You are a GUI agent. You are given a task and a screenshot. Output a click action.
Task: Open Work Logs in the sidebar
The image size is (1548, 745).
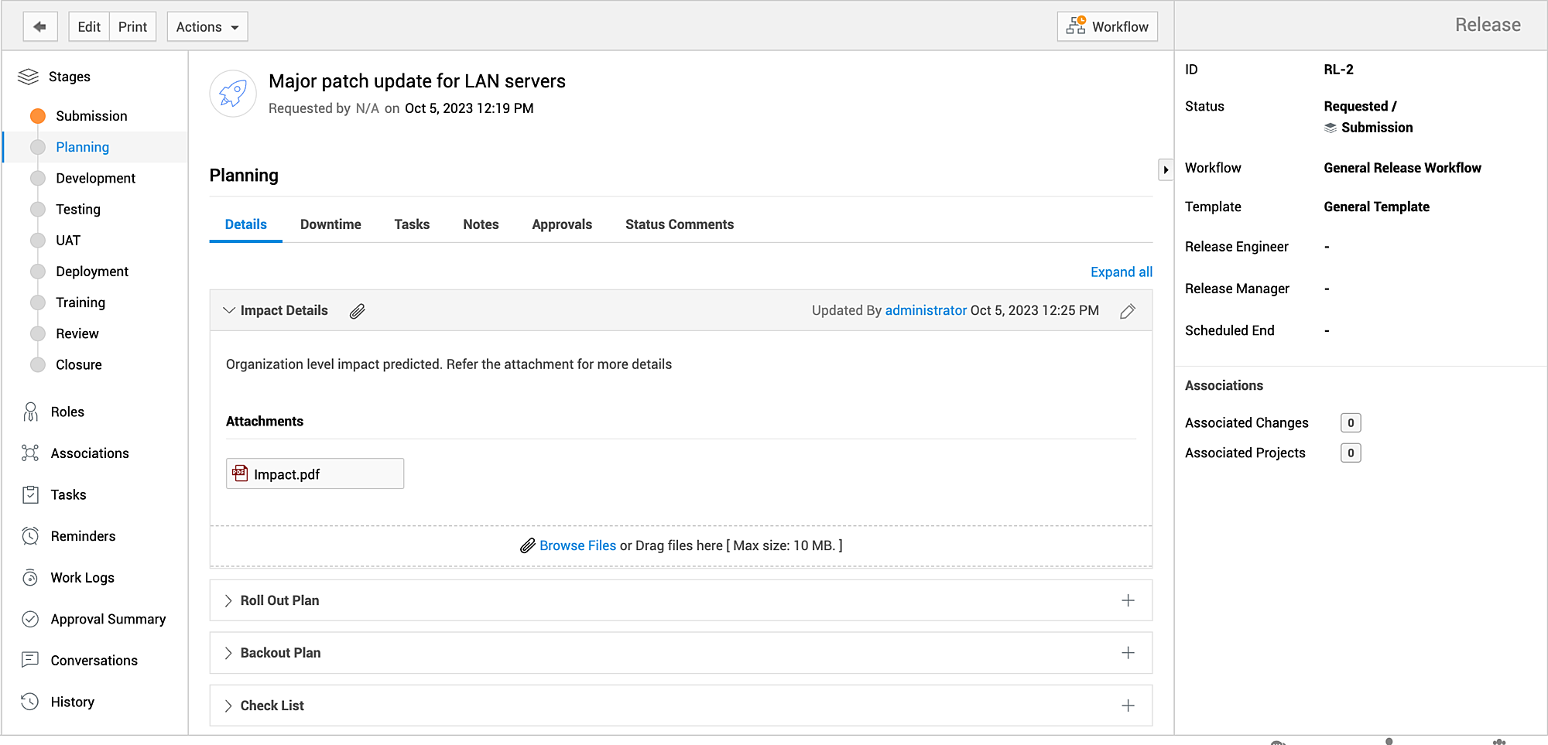[82, 578]
